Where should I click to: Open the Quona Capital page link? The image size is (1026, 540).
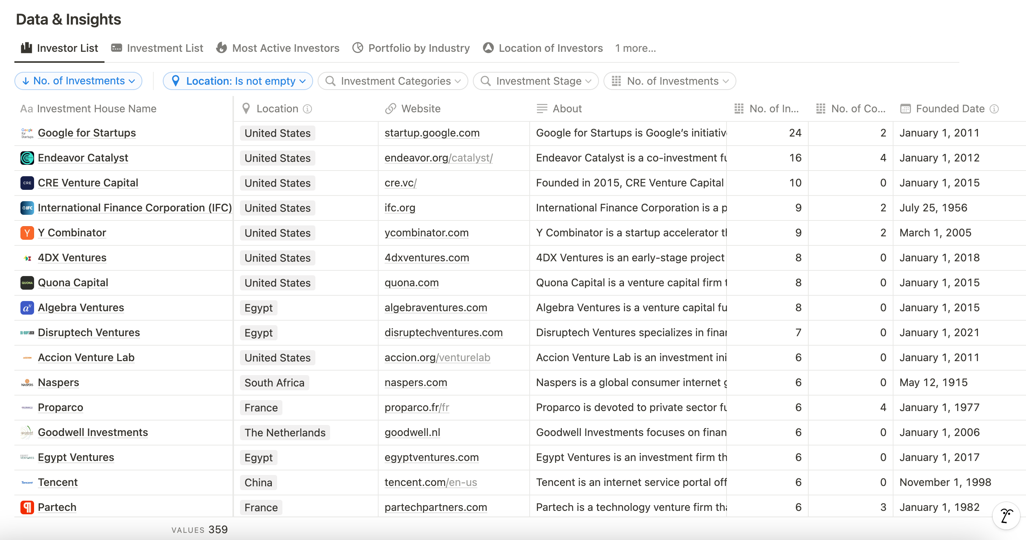tap(73, 283)
